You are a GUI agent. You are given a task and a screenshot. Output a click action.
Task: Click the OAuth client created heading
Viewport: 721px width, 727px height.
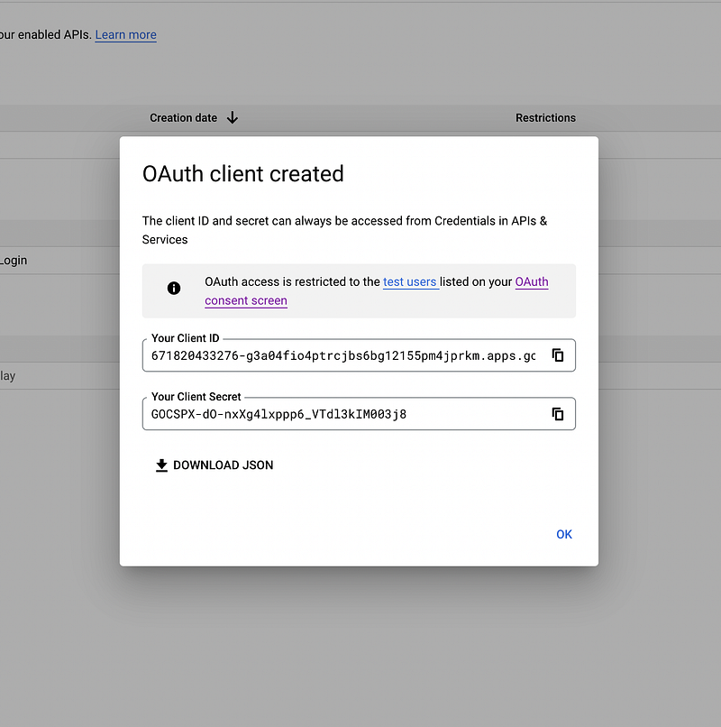click(x=242, y=174)
